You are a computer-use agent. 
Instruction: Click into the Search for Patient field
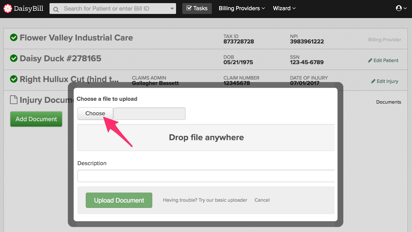pyautogui.click(x=113, y=8)
